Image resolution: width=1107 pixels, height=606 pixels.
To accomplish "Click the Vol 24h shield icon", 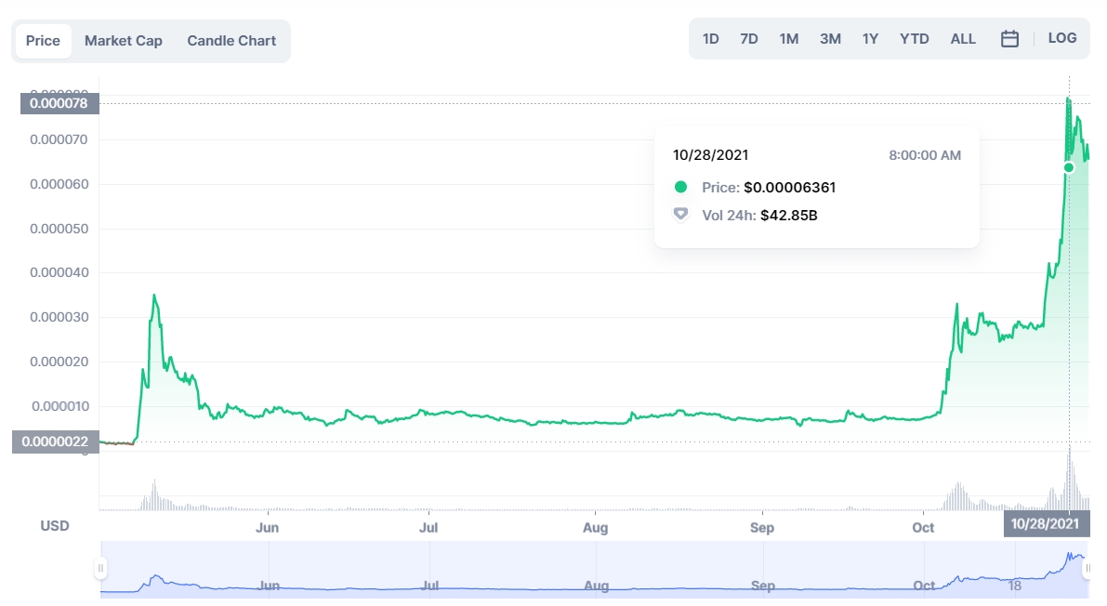I will click(x=681, y=215).
